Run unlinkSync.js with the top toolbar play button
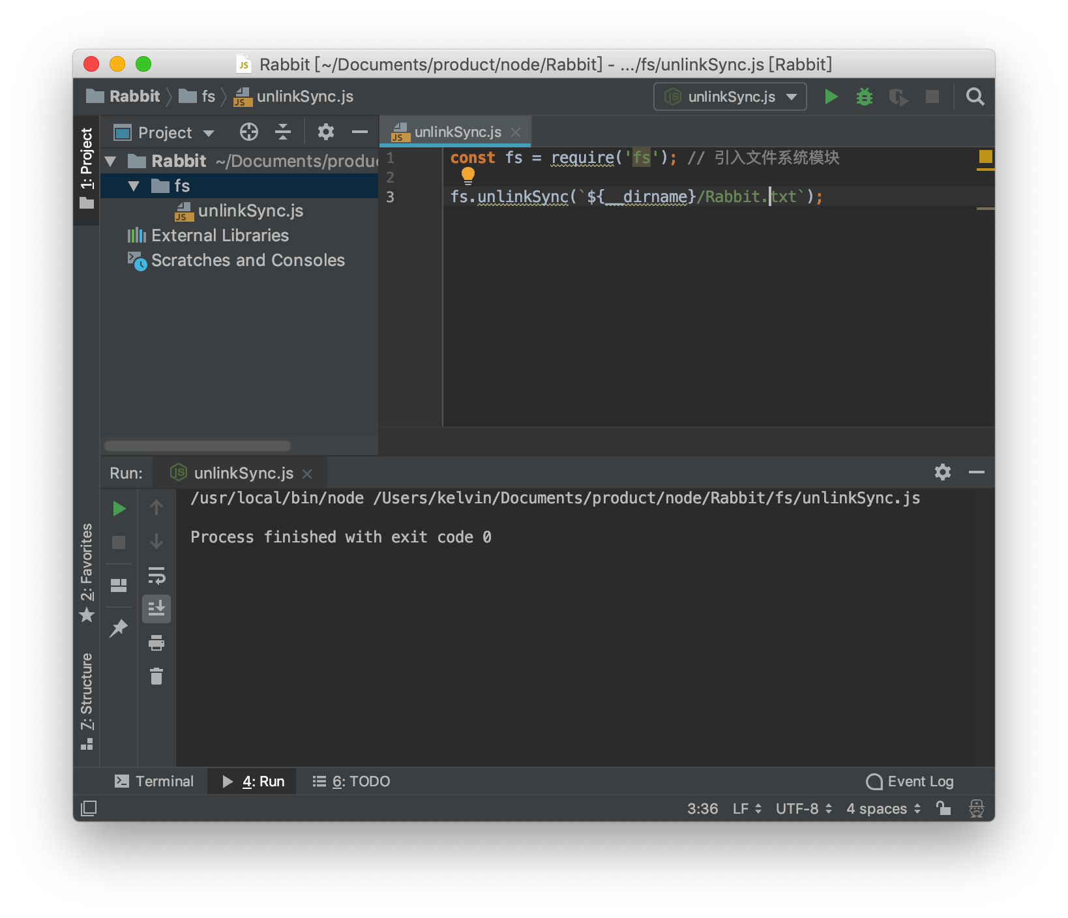This screenshot has height=918, width=1068. click(x=831, y=96)
